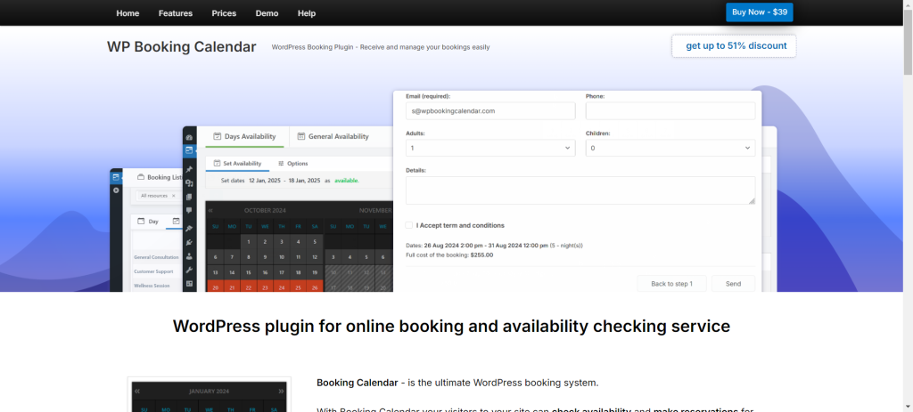Click the play-circle icon in leftmost sidebar
Screen dimensions: 913x412
tap(116, 190)
